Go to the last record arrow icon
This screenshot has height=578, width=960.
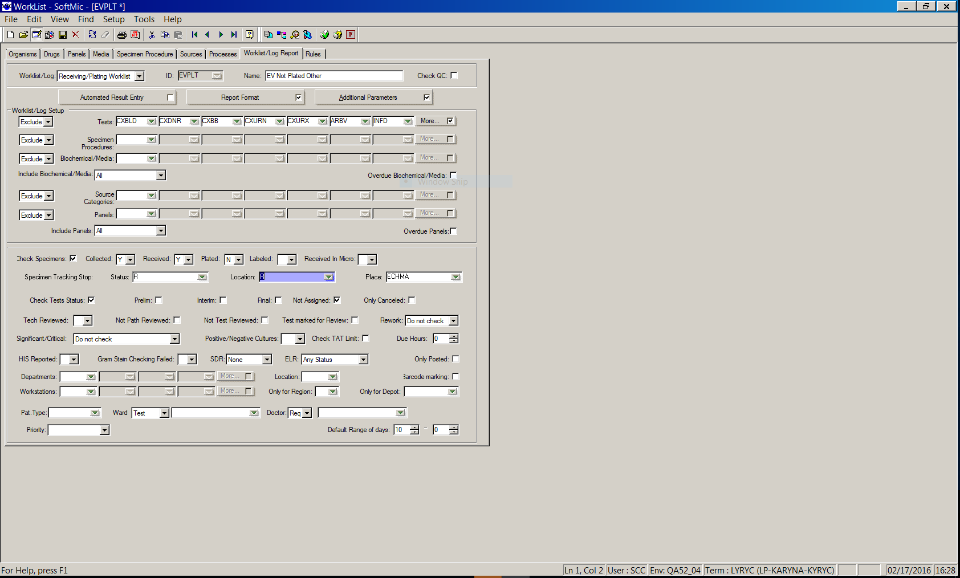tap(234, 35)
